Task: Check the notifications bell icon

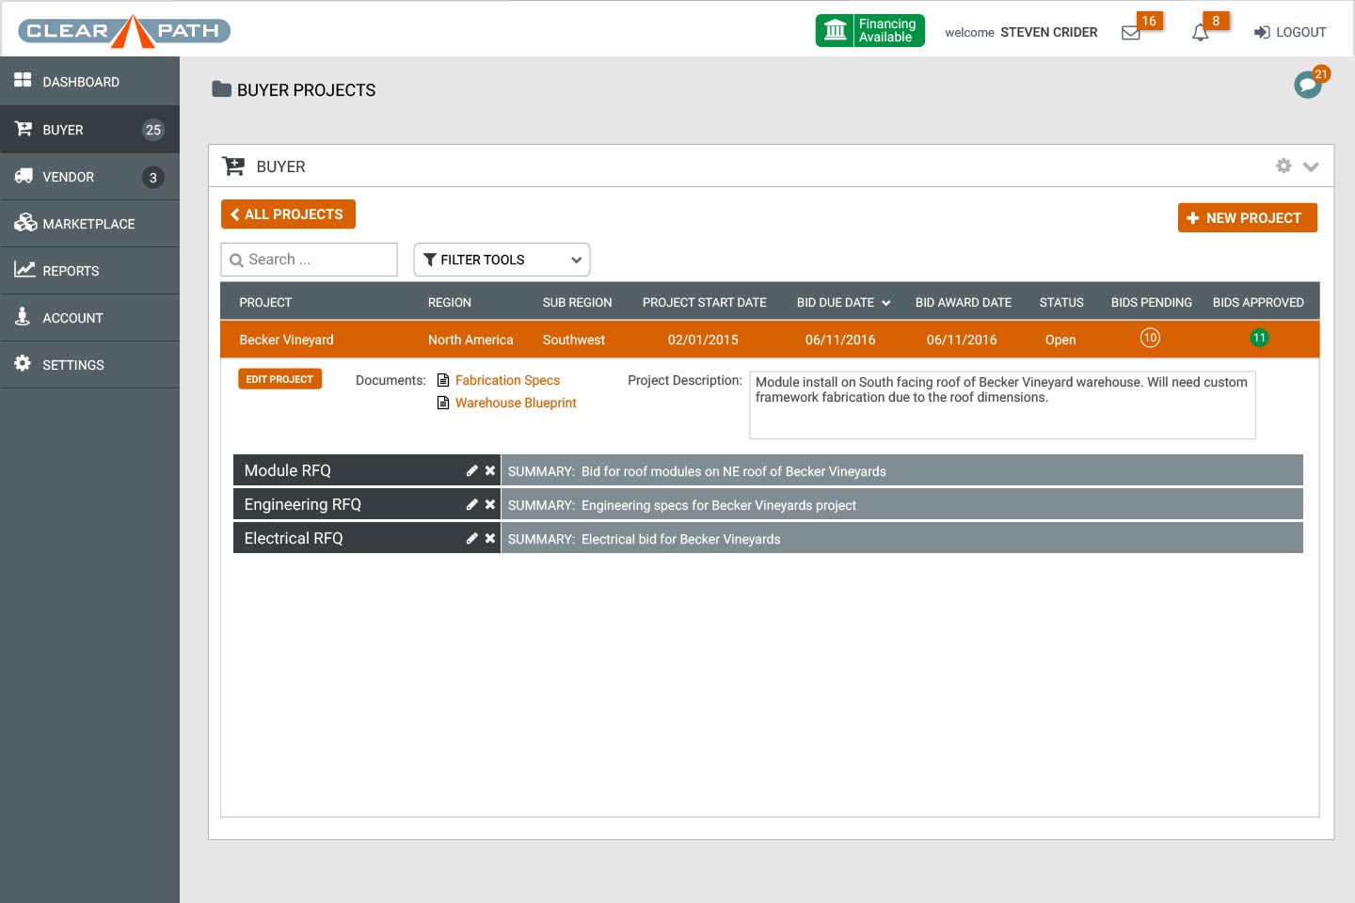Action: [x=1200, y=33]
